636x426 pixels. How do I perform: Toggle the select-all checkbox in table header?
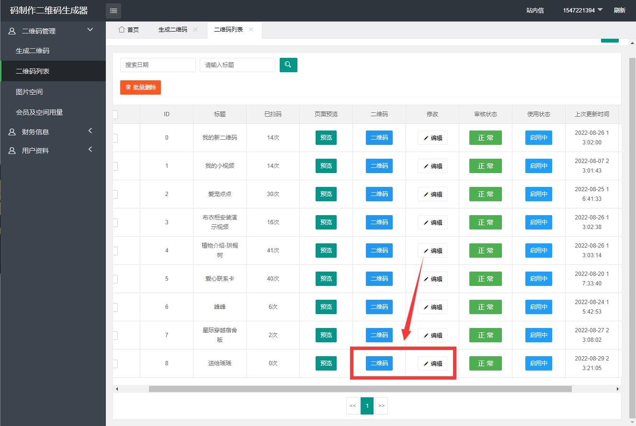115,114
